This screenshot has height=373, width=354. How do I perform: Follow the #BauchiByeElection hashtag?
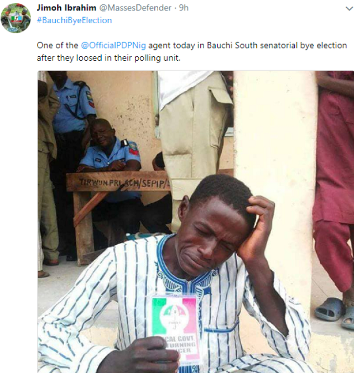(74, 20)
